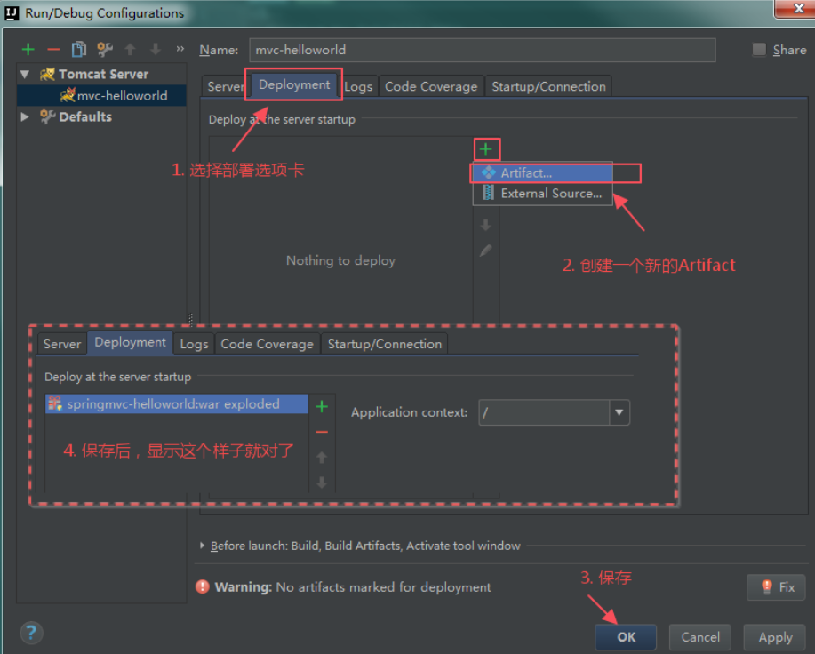Remove configuration with red minus icon
The width and height of the screenshot is (815, 654).
tap(53, 50)
